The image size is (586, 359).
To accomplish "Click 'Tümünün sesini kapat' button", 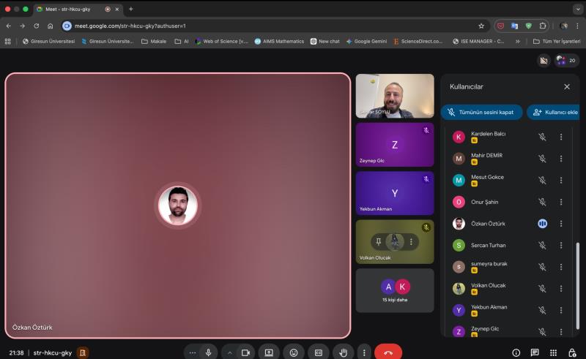I will (x=481, y=112).
